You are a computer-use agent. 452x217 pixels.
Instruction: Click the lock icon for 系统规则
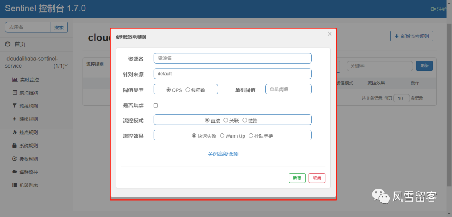[15, 146]
